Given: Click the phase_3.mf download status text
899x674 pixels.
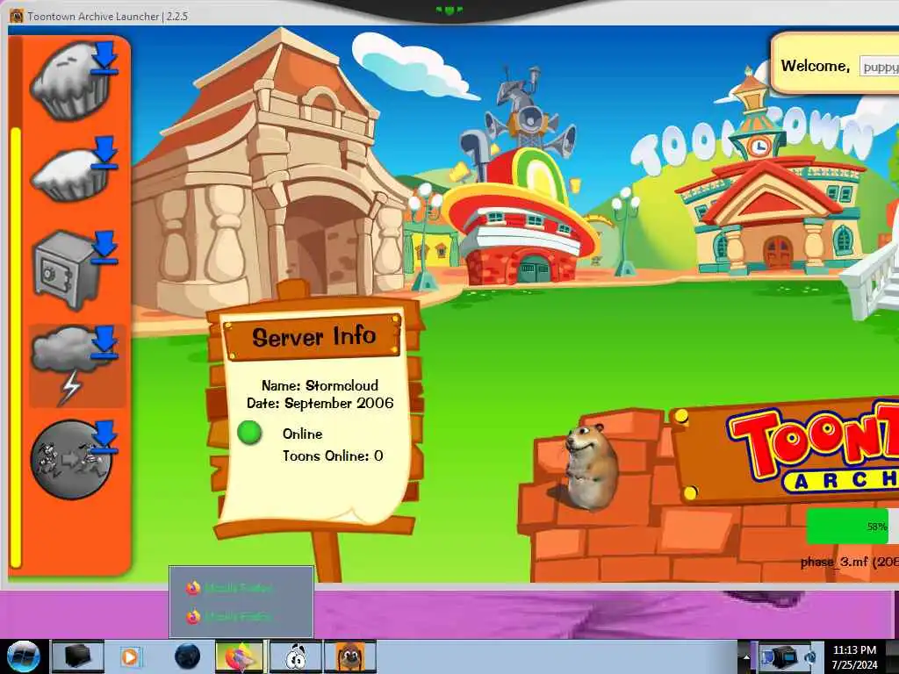Looking at the screenshot, I should click(850, 562).
